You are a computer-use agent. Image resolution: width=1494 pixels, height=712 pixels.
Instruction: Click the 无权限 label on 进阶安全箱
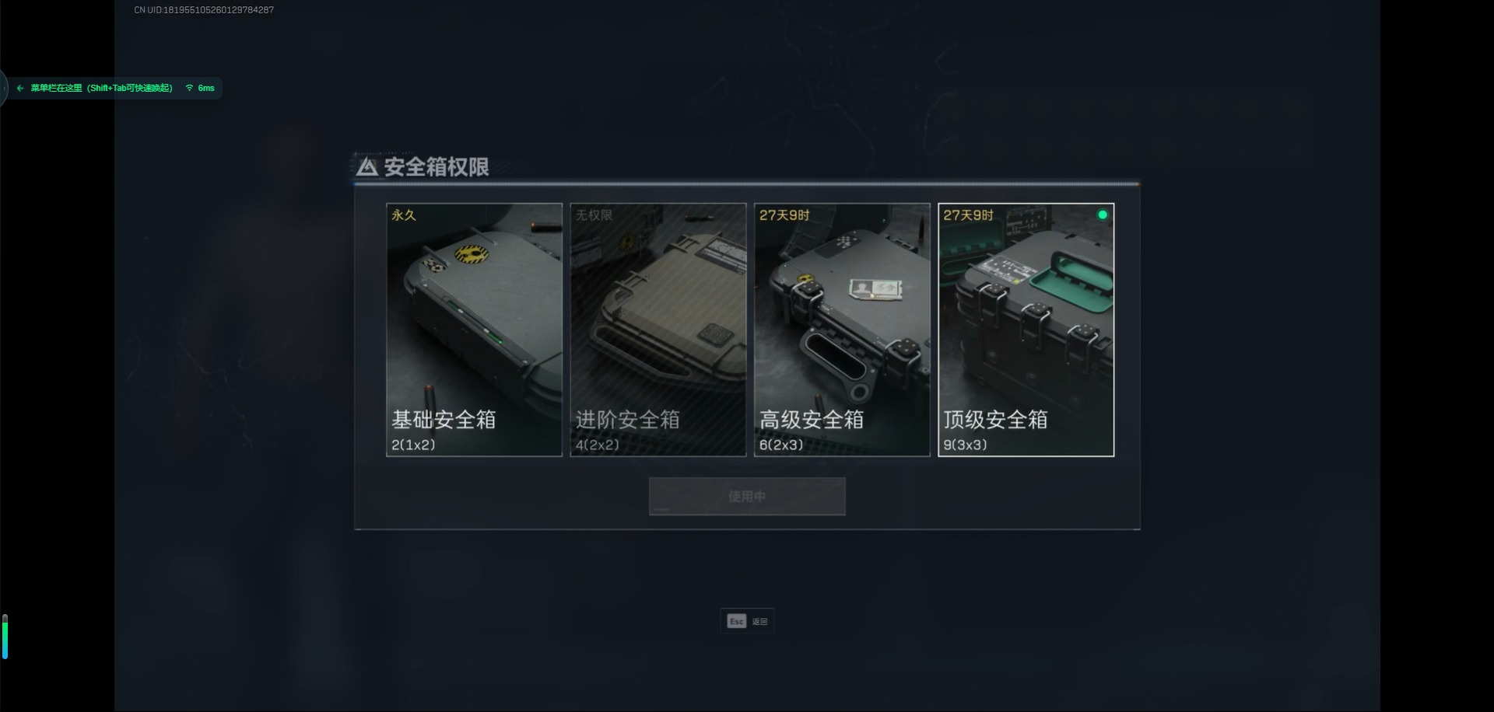(x=594, y=215)
